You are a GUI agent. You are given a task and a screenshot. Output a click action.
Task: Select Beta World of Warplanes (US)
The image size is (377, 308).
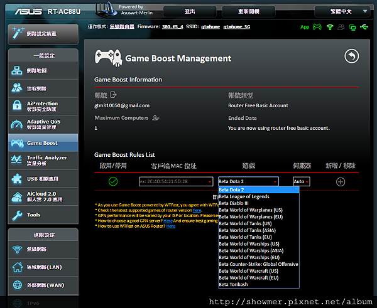pos(259,210)
